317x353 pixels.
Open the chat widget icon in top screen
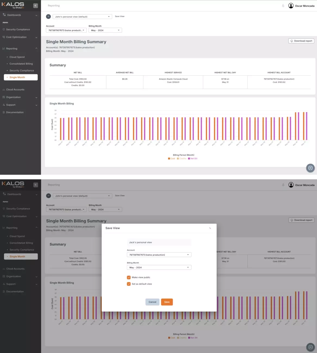tap(310, 168)
